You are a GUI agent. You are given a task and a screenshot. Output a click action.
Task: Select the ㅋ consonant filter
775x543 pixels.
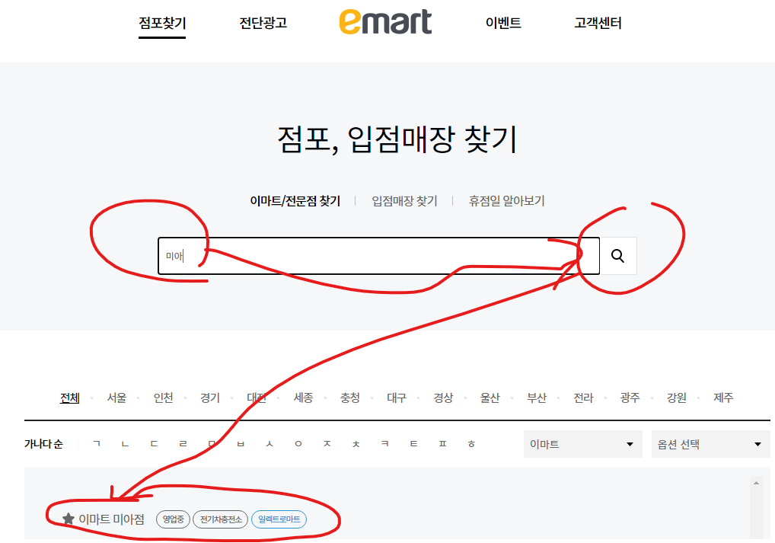pyautogui.click(x=385, y=443)
